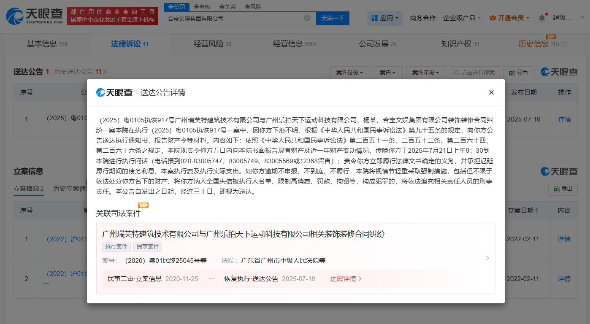Viewport: 590px width, 324px height.
Task: Click the 天眼一下 search button
Action: pyautogui.click(x=333, y=18)
